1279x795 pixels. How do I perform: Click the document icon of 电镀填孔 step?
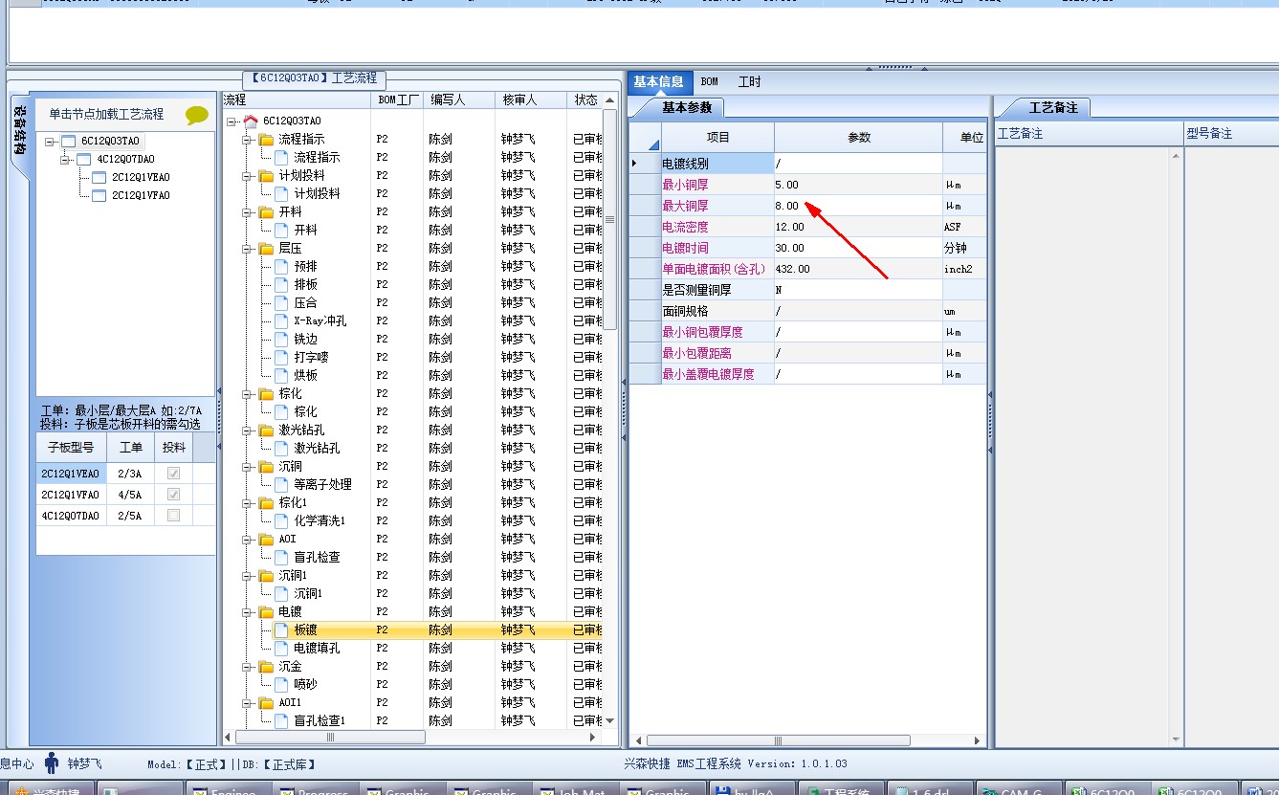click(x=281, y=648)
